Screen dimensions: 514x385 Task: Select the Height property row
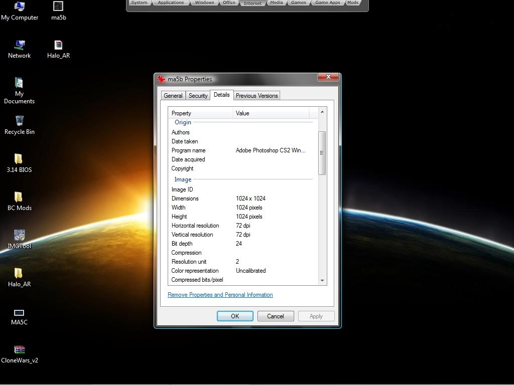pos(242,217)
